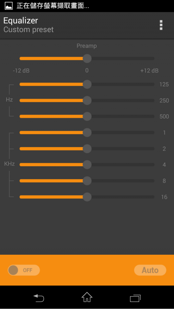
Task: Click the Preamp slider handle
Action: tap(87, 59)
